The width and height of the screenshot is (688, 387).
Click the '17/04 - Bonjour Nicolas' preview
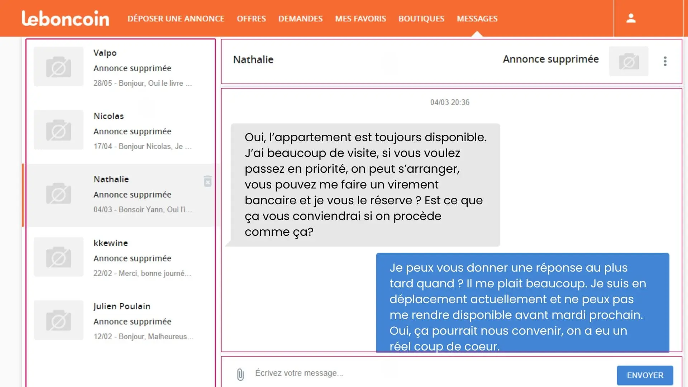[x=143, y=147]
